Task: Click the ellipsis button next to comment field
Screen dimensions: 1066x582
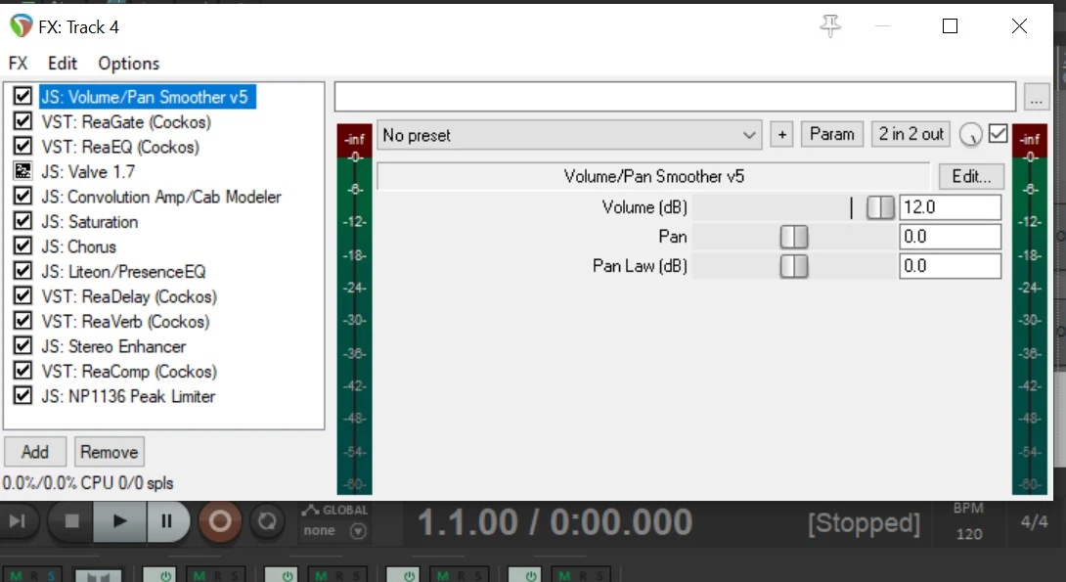Action: [x=1036, y=97]
